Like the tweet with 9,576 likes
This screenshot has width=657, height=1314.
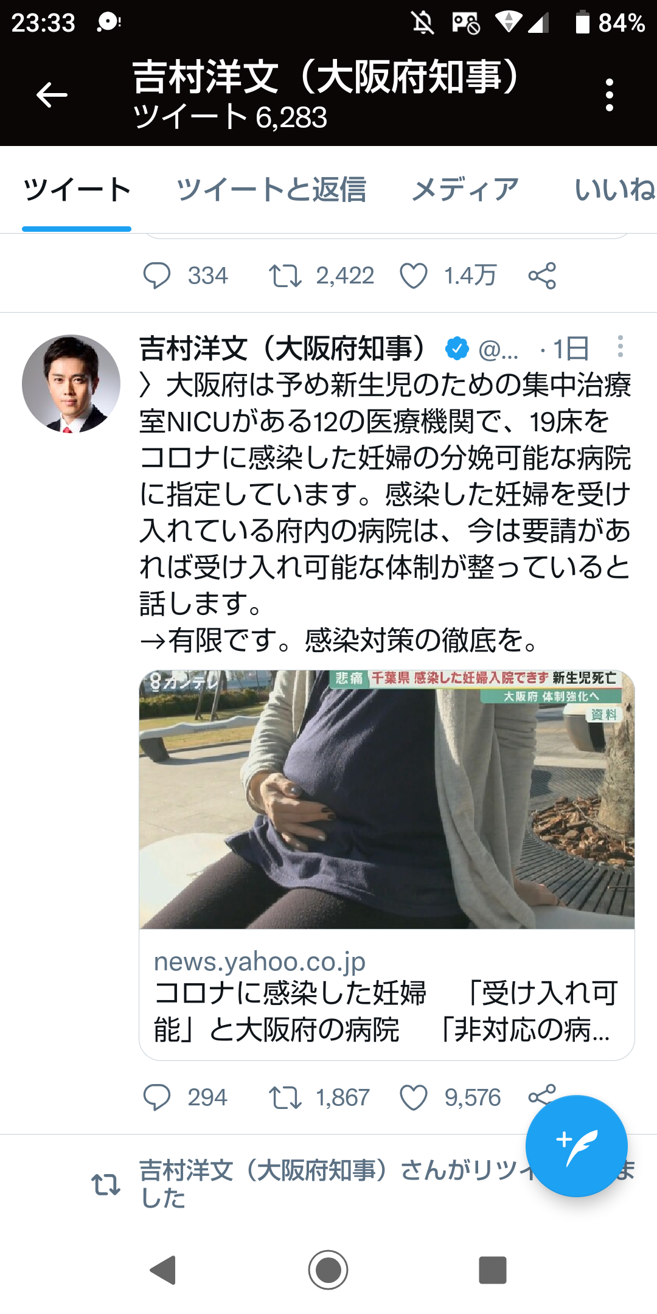(x=414, y=1097)
